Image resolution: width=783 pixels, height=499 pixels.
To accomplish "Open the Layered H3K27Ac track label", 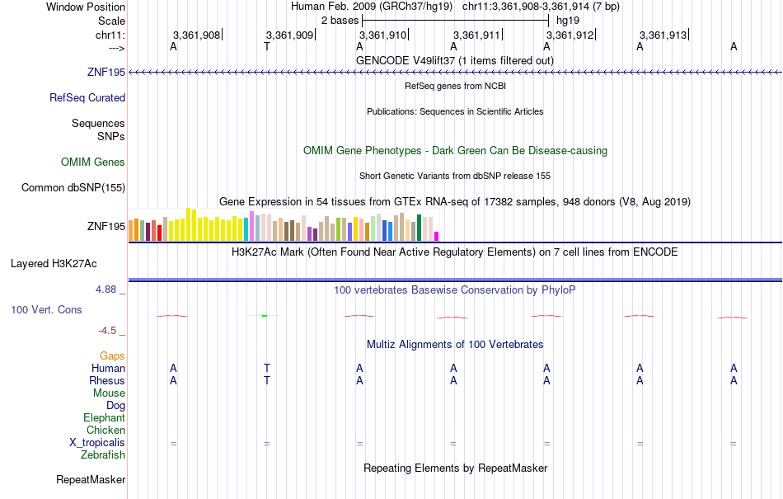I will point(54,263).
